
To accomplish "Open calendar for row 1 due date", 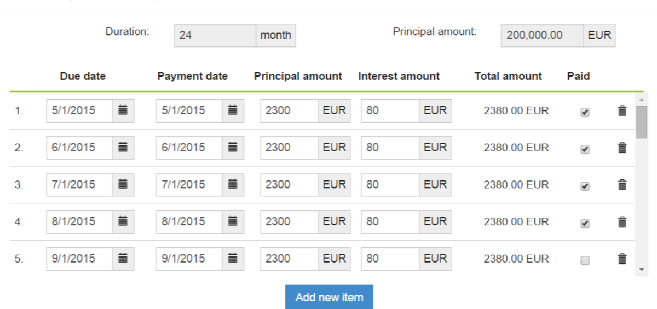I will point(123,110).
